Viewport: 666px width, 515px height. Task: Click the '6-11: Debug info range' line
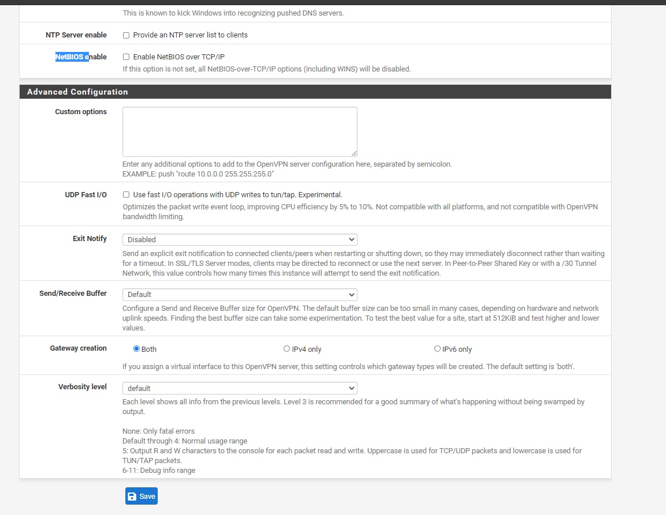coord(159,471)
